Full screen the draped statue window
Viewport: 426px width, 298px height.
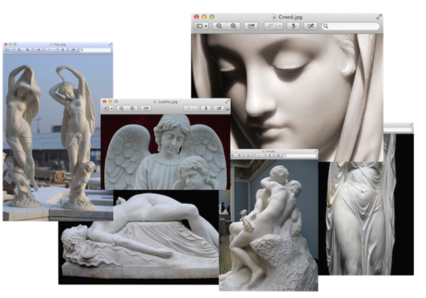pos(411,125)
